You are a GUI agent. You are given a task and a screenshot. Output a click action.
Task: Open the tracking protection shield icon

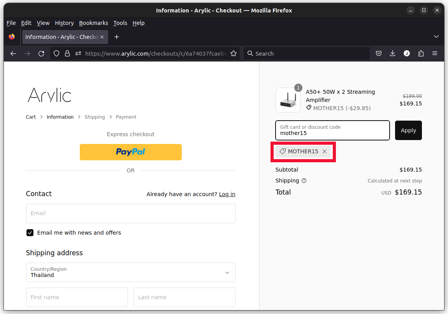pyautogui.click(x=56, y=53)
